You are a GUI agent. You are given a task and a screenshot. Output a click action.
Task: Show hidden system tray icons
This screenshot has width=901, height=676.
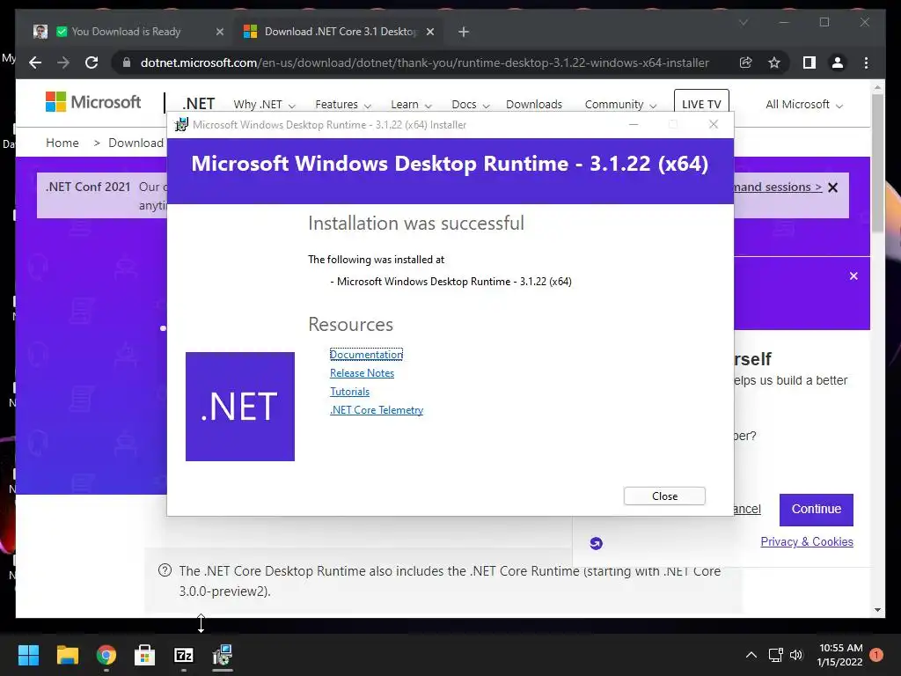coord(751,655)
